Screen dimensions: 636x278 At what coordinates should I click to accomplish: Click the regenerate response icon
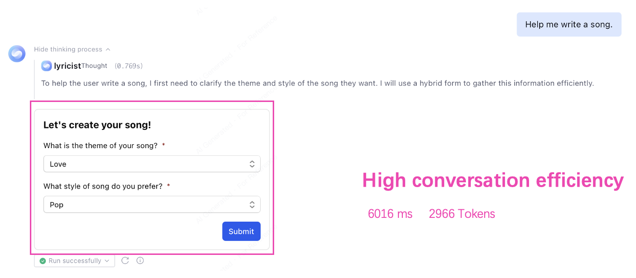125,261
